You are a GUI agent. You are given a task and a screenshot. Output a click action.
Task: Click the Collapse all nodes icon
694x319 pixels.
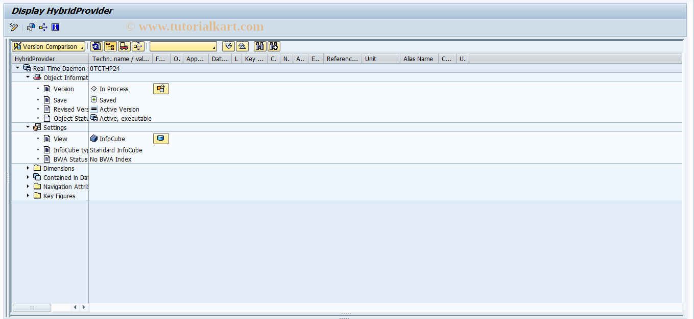[243, 46]
